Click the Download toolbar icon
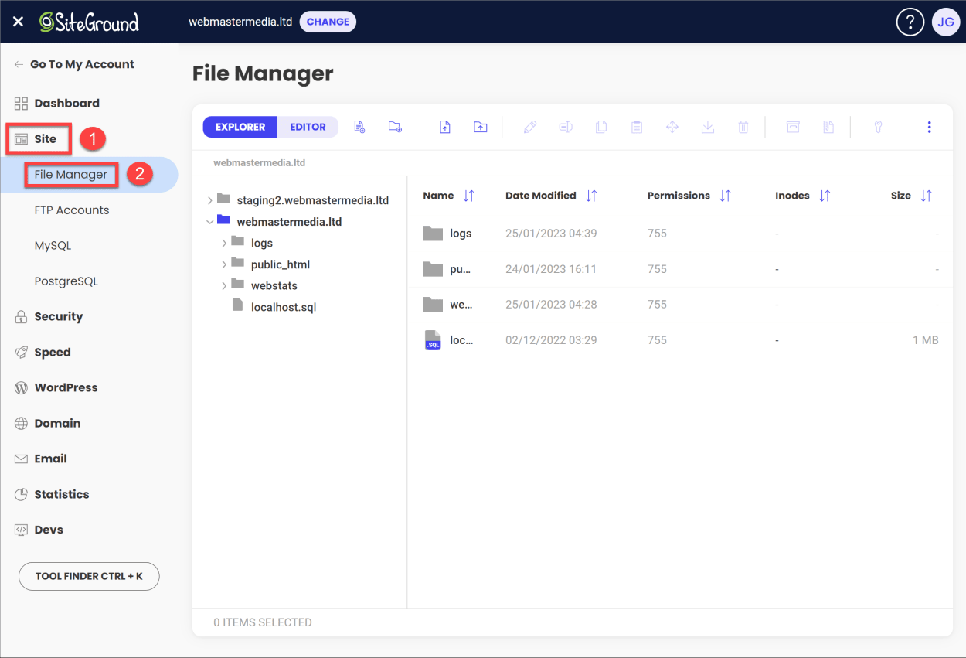966x658 pixels. point(708,127)
